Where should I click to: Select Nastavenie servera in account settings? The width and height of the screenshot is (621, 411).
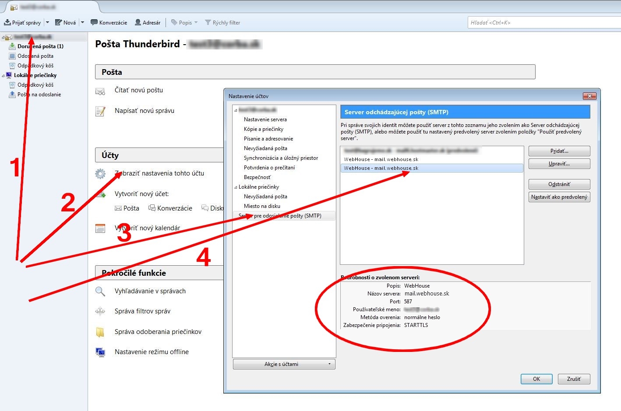(x=265, y=119)
